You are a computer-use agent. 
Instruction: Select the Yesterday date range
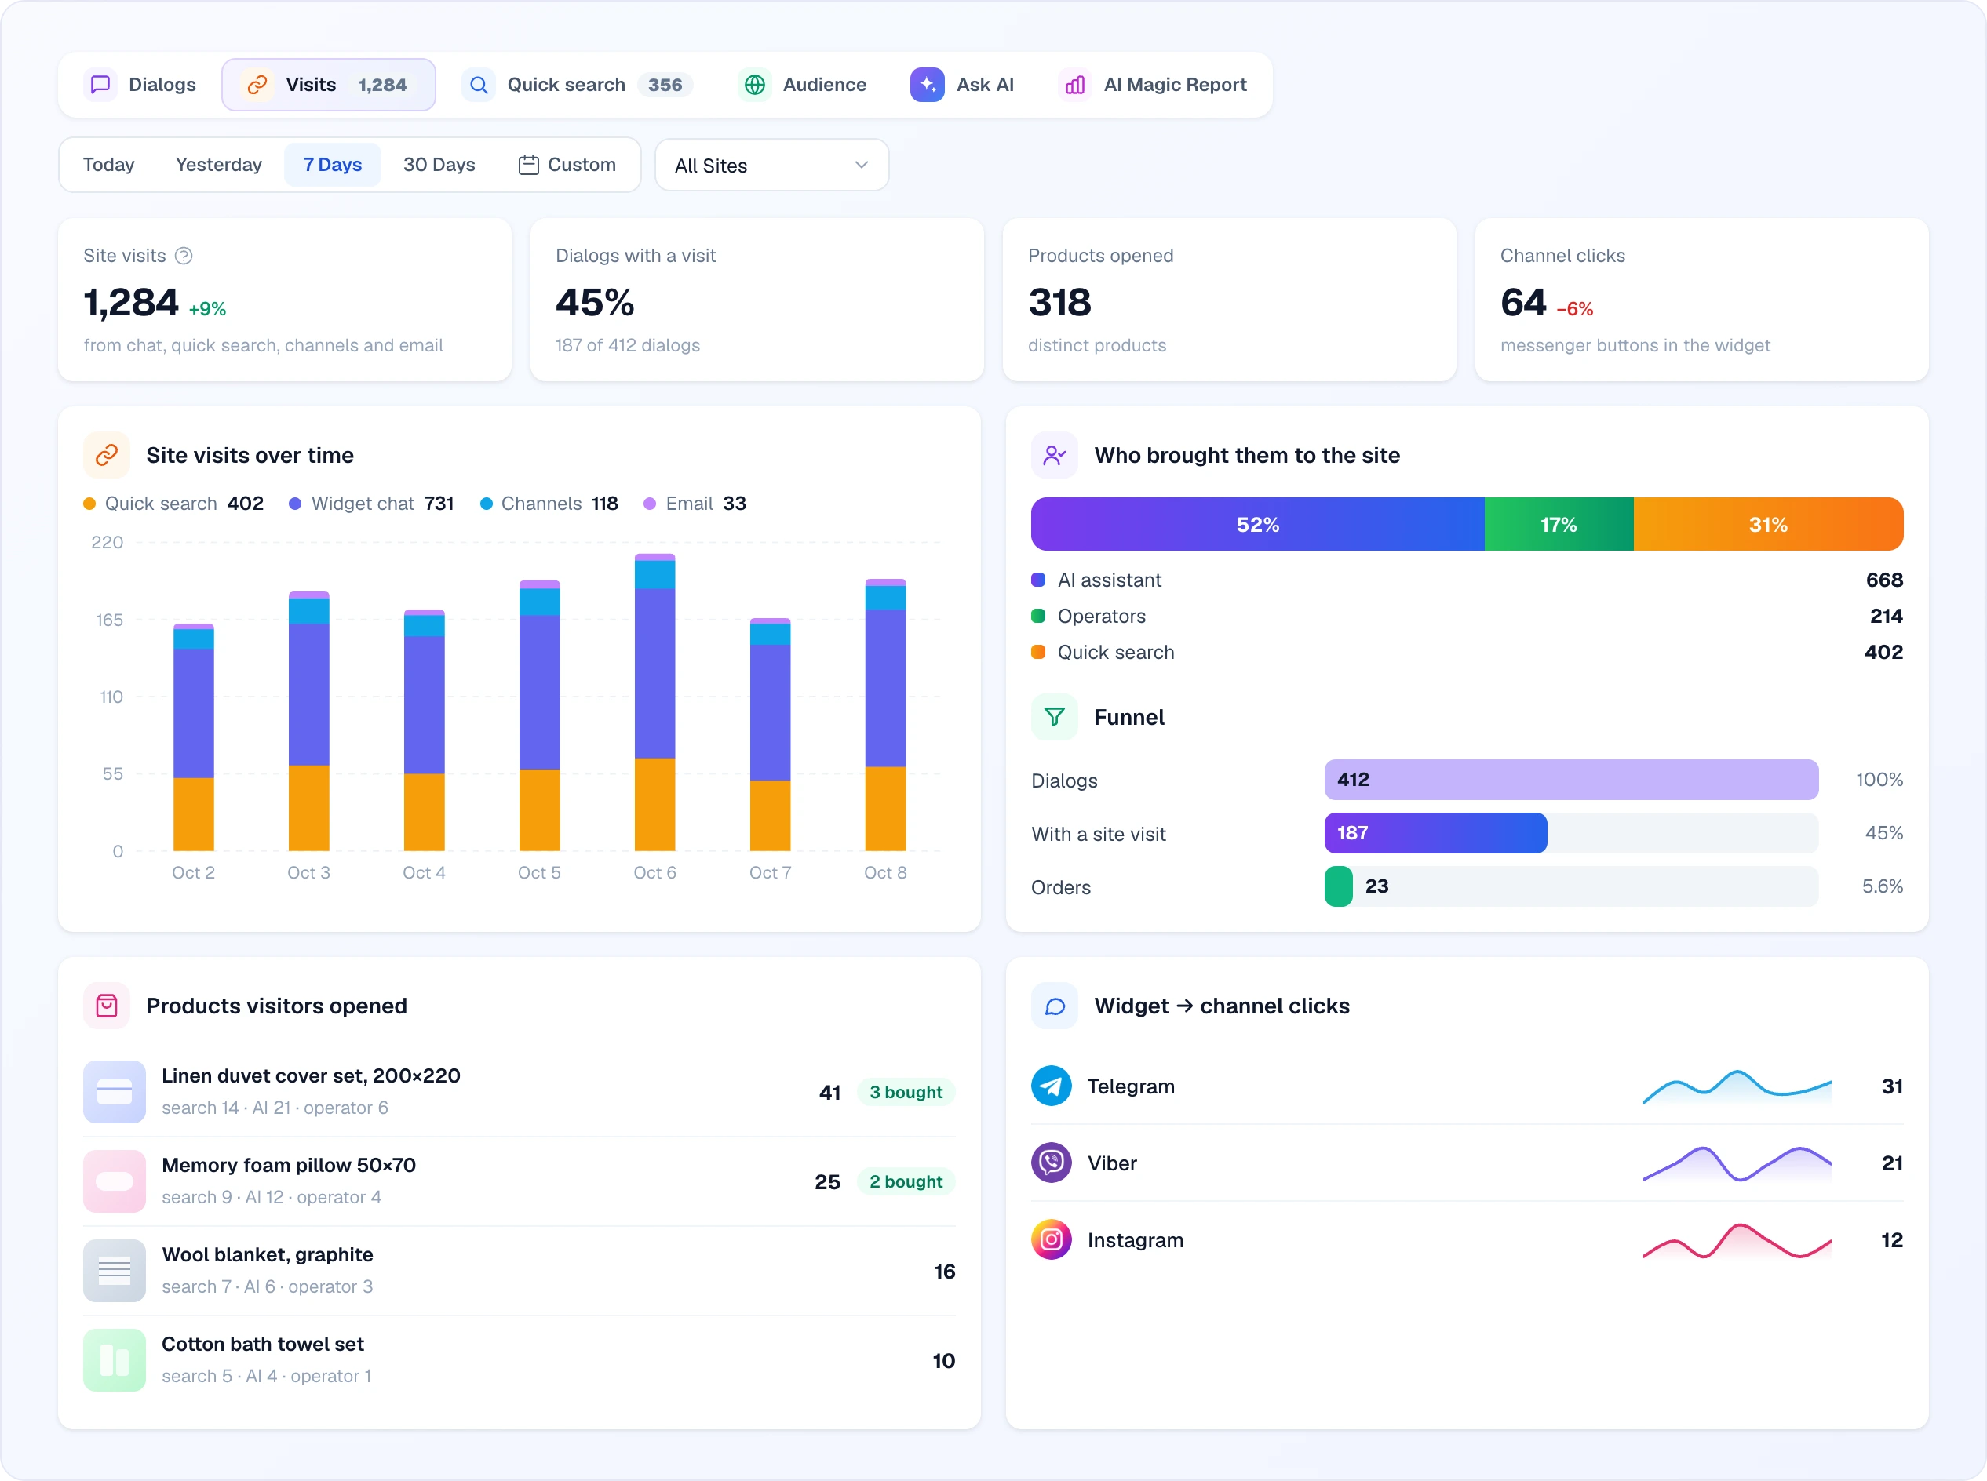(x=219, y=165)
